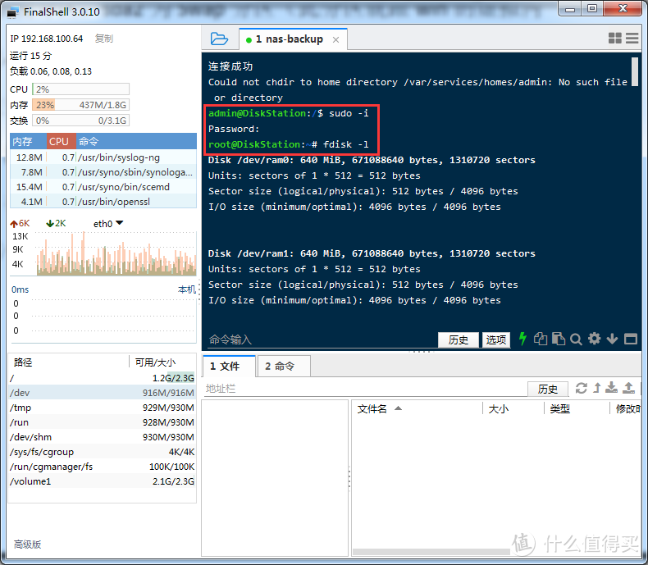Go to parent directory up arrow icon
The width and height of the screenshot is (648, 565).
(597, 388)
